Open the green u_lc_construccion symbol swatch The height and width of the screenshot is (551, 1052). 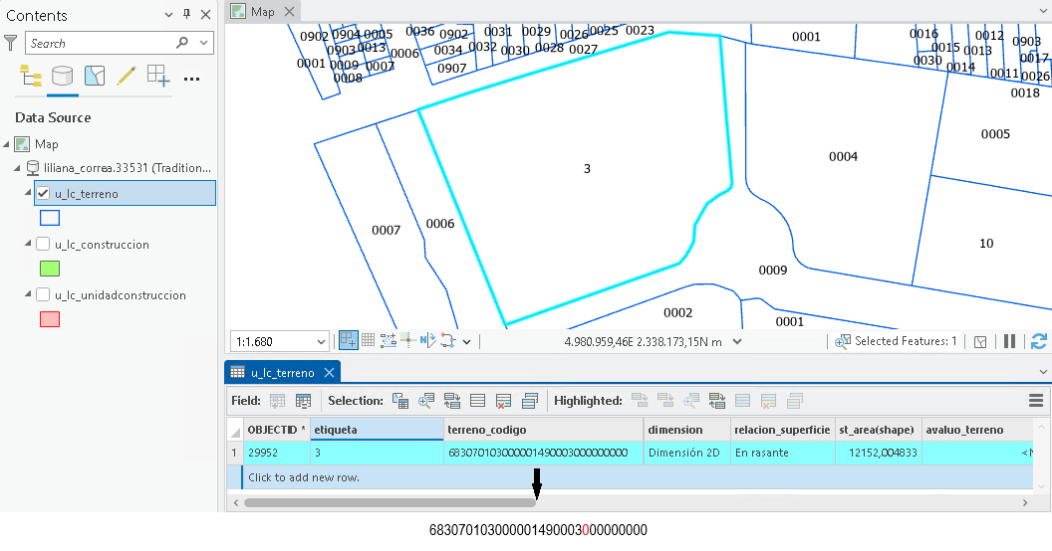point(50,269)
